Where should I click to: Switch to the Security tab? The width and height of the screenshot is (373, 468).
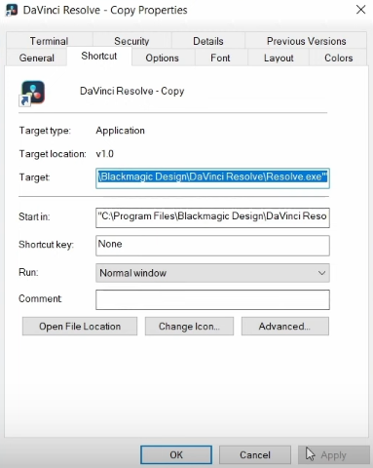click(x=131, y=41)
